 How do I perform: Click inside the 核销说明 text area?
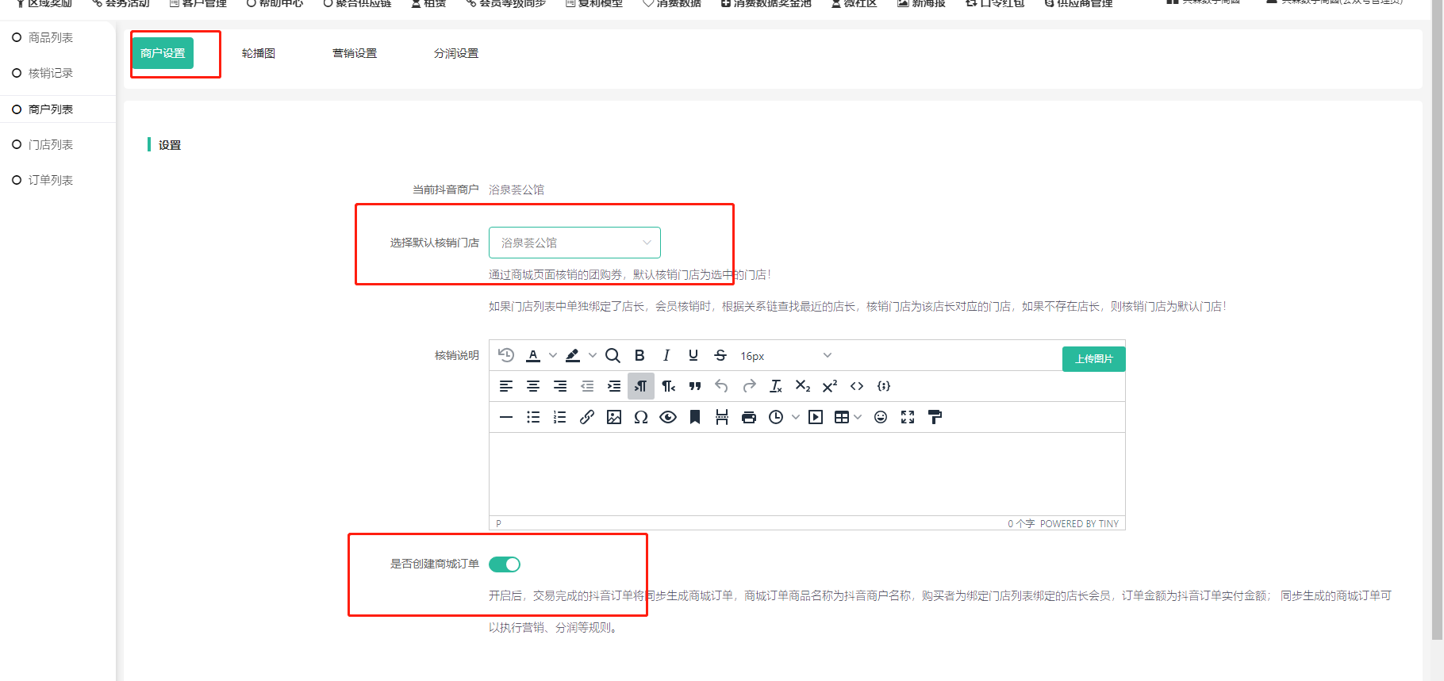pos(807,473)
